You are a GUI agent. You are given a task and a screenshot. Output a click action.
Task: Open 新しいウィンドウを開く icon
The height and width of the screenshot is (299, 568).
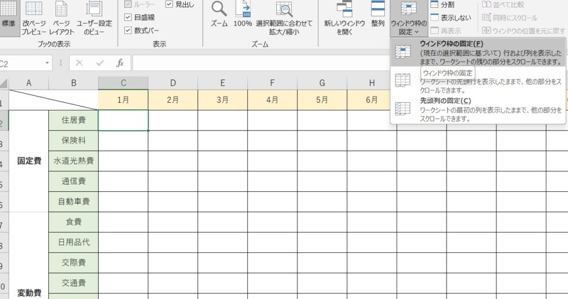(344, 9)
